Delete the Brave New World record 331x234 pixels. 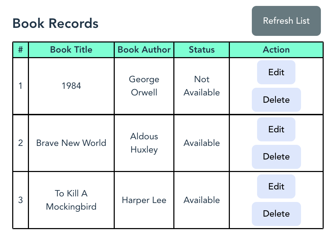(x=276, y=157)
